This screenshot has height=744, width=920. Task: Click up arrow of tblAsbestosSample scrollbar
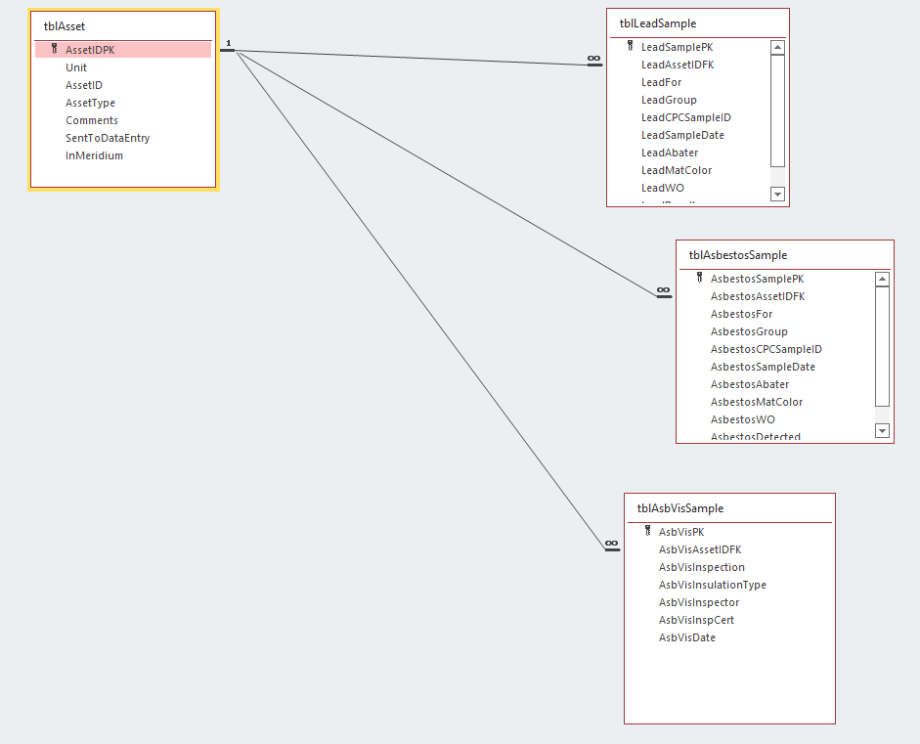[x=882, y=280]
